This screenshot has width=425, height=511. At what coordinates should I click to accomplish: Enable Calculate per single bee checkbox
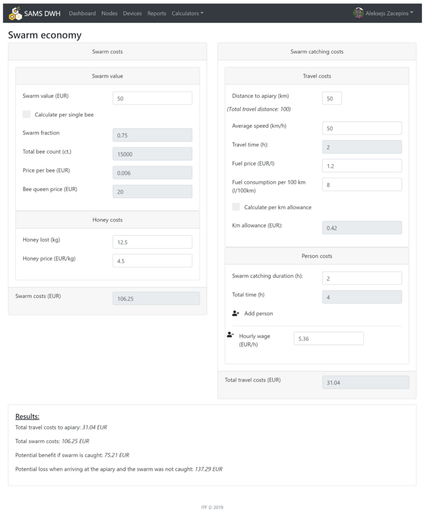click(27, 114)
